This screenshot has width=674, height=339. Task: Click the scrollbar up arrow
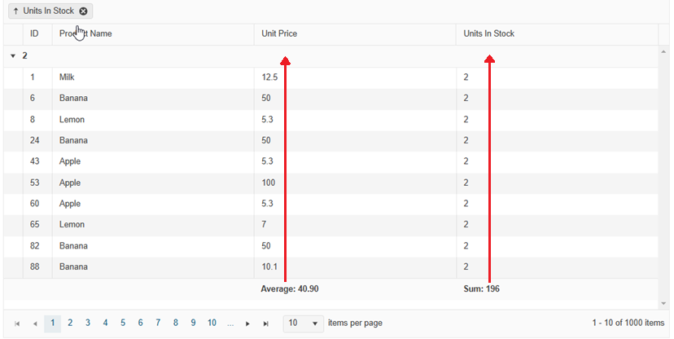click(664, 51)
